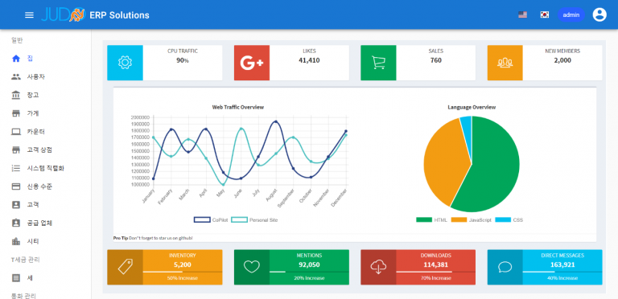
Task: Open the 사용자 menu item
Action: [45, 76]
